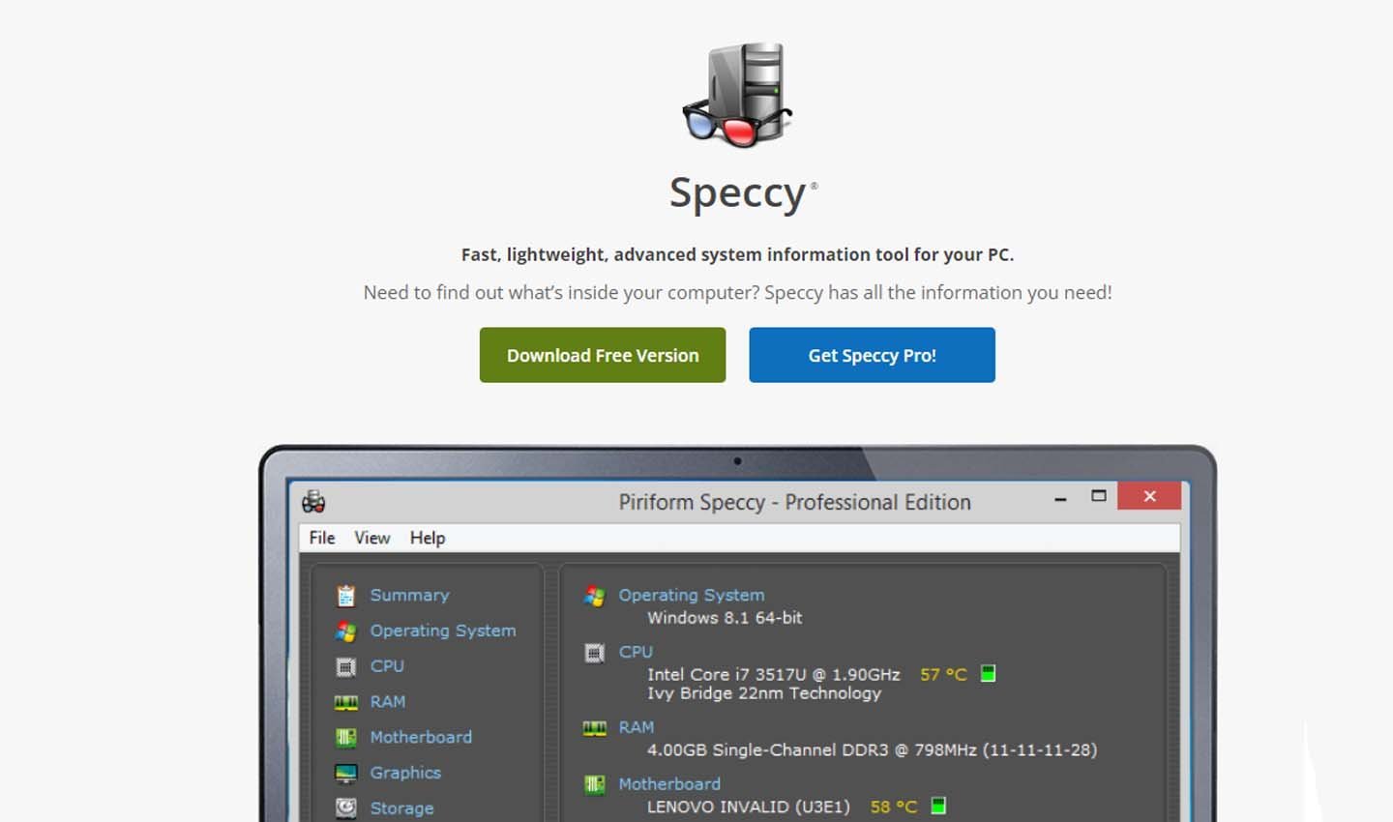Click the 57 °C CPU temperature value
1393x822 pixels.
pos(943,674)
